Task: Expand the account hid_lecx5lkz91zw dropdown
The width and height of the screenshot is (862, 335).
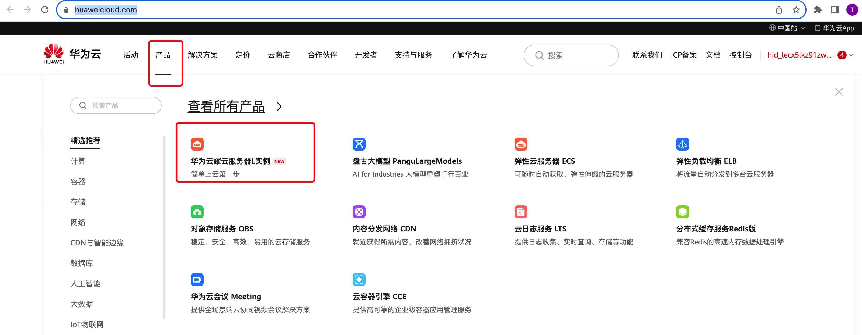Action: (x=851, y=55)
